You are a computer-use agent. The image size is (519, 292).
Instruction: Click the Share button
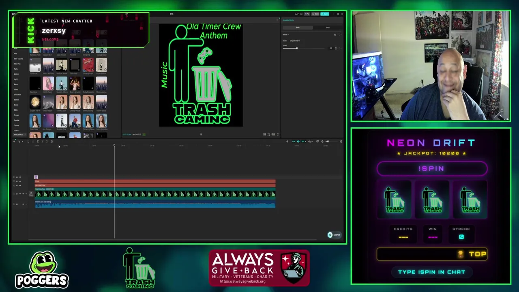pyautogui.click(x=315, y=14)
